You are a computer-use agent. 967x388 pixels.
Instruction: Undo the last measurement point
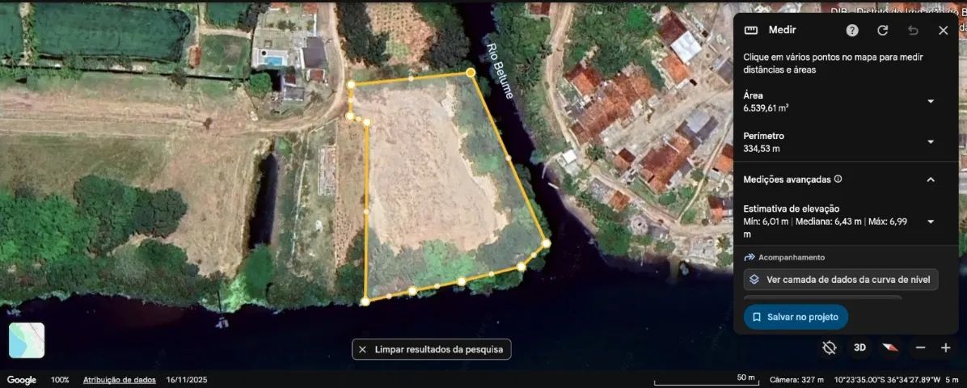point(914,30)
